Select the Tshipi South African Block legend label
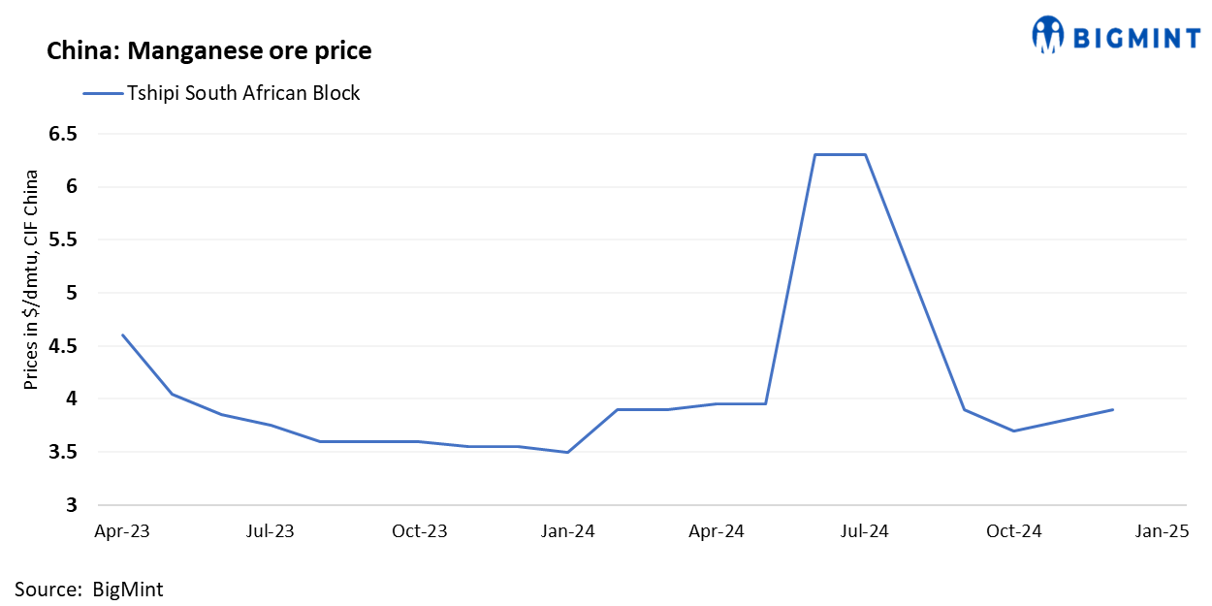 [242, 93]
